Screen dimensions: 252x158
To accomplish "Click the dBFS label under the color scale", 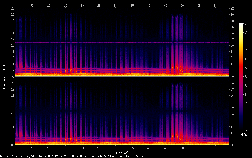I will pos(243,135).
